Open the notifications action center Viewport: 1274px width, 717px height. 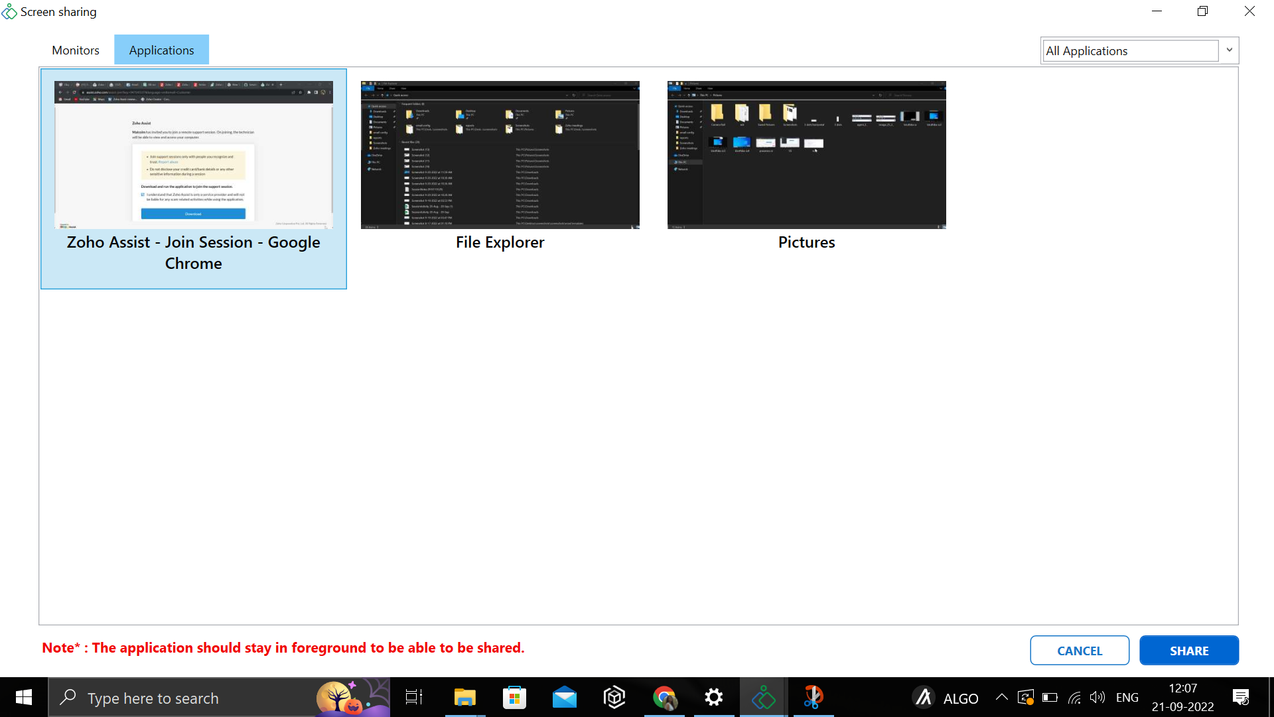coord(1240,698)
